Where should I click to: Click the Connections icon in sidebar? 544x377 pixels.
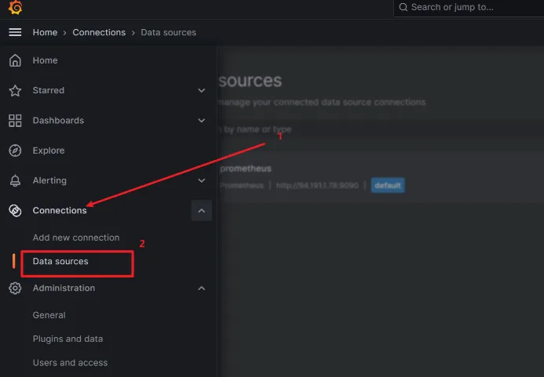coord(15,211)
